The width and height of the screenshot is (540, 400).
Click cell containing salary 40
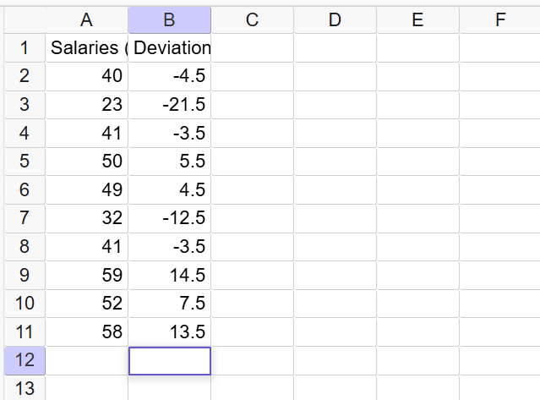87,76
